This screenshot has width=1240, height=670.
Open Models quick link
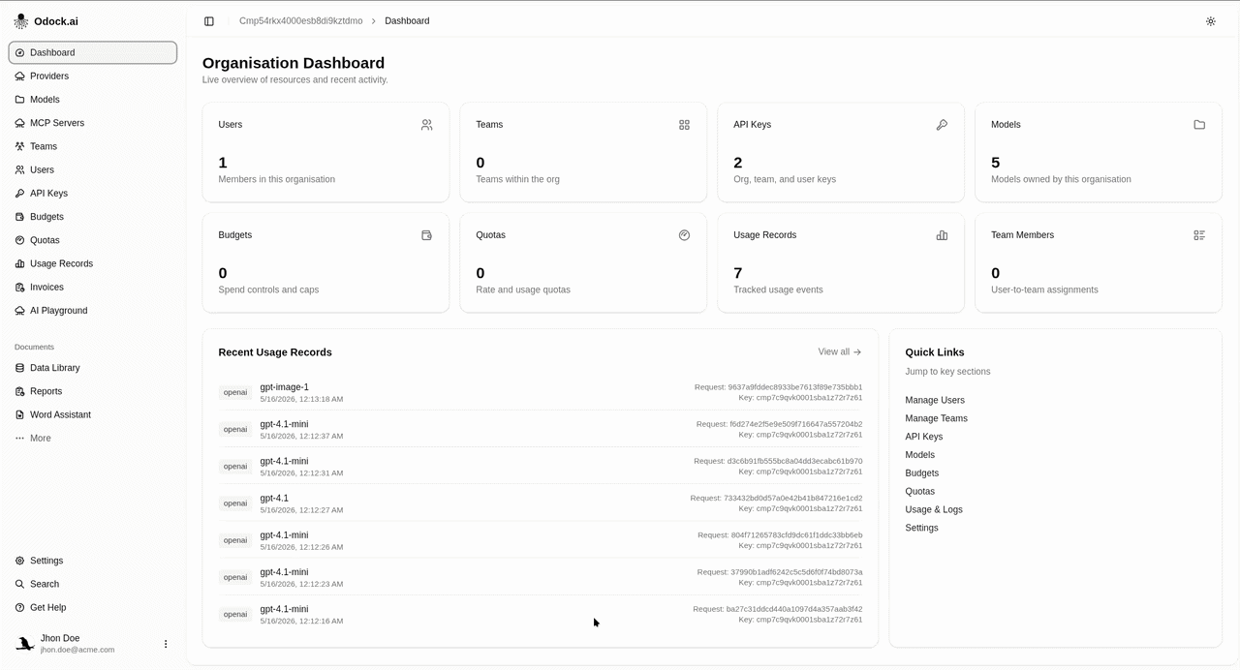tap(920, 455)
